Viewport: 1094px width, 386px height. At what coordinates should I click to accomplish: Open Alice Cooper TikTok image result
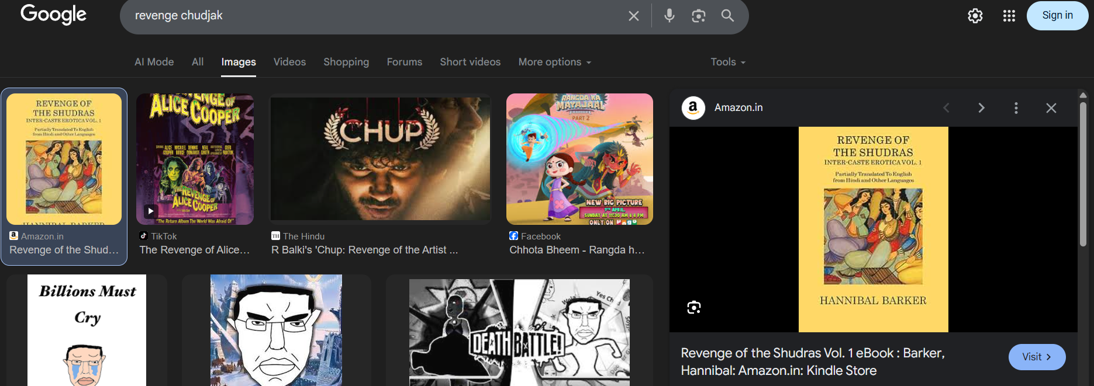click(x=195, y=159)
